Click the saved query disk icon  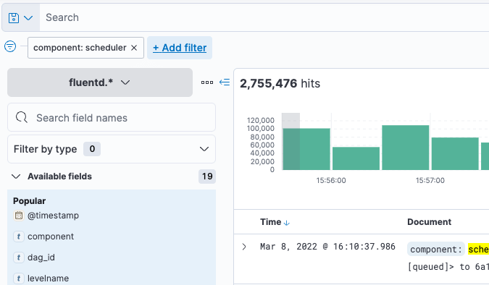14,18
